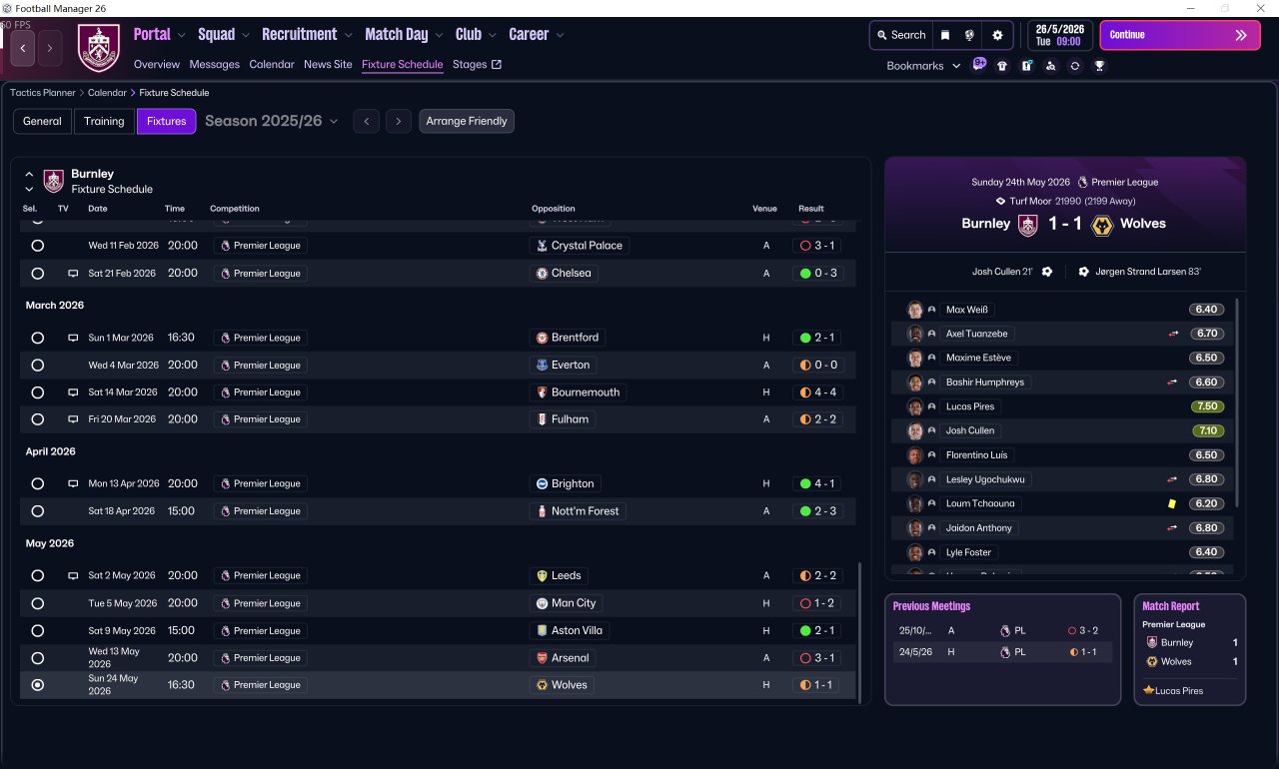Click the Continue button

click(1180, 35)
